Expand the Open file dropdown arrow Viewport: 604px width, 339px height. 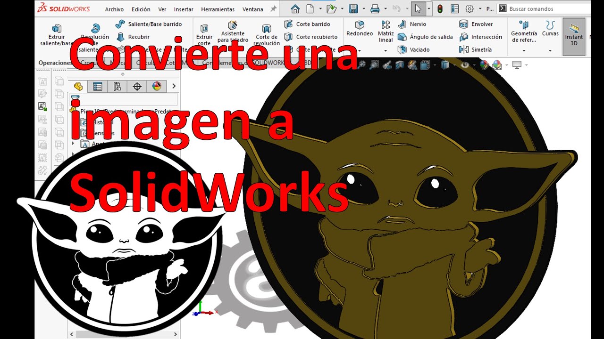coord(342,9)
